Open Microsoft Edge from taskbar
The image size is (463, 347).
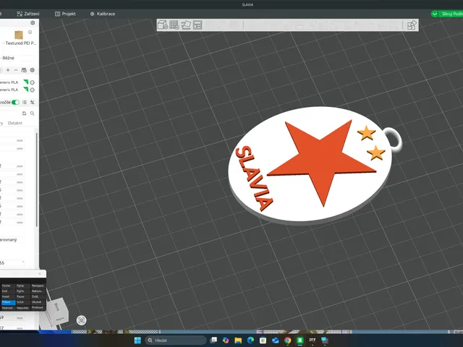(251, 340)
